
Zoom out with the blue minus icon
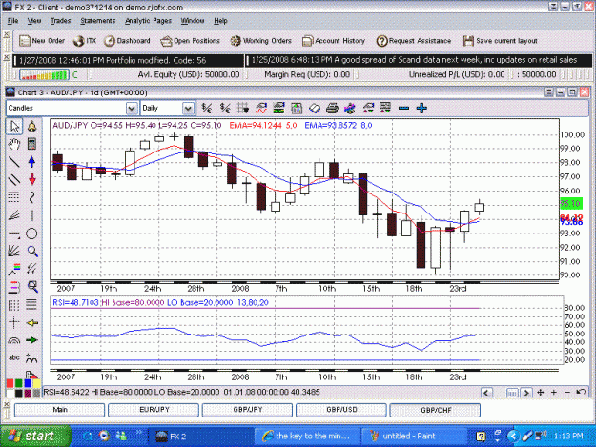(x=403, y=109)
